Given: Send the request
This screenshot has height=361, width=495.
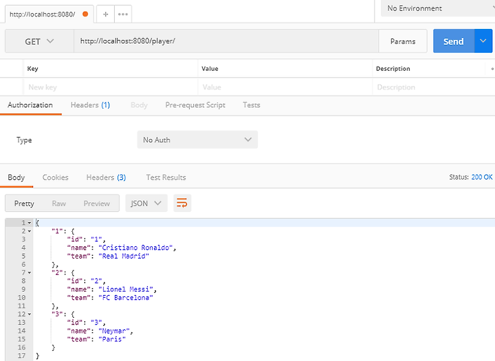Looking at the screenshot, I should point(454,41).
